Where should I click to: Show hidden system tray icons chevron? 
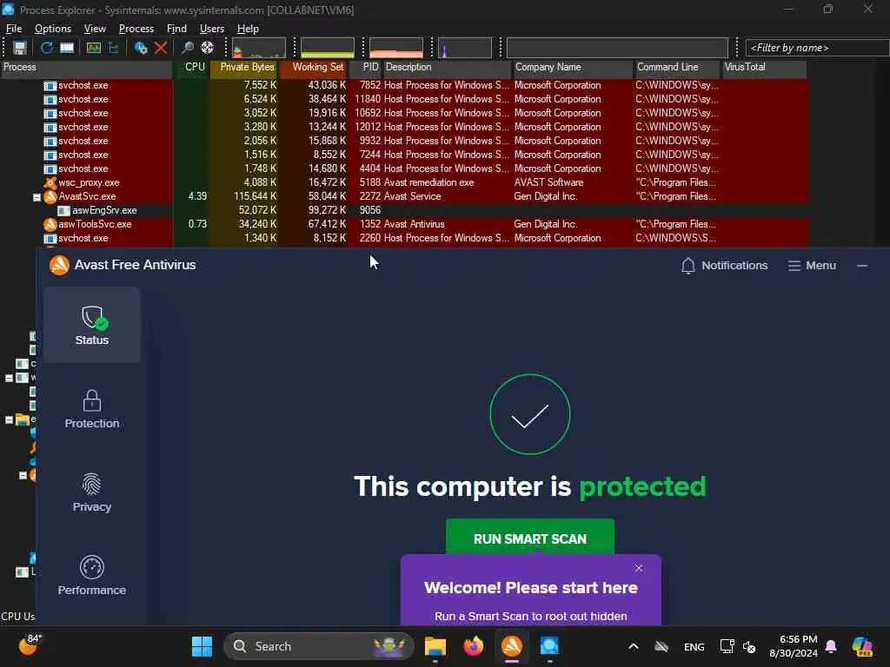click(x=634, y=646)
